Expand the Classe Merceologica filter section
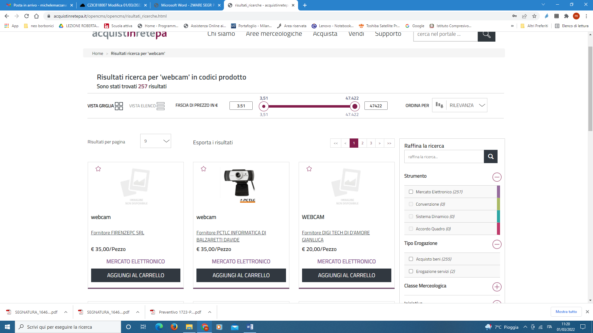Screen dimensions: 593x333 pyautogui.click(x=497, y=287)
